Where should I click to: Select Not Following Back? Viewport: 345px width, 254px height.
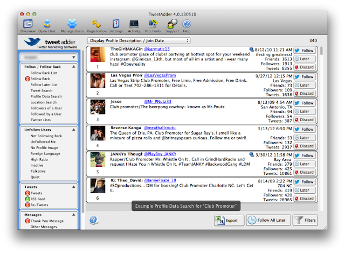[x=46, y=136]
